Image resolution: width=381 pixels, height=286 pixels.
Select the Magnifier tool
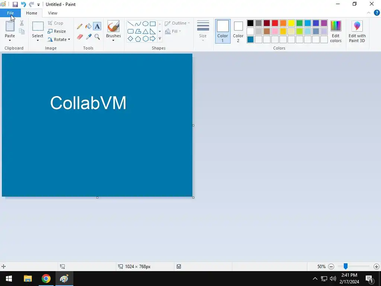[97, 37]
